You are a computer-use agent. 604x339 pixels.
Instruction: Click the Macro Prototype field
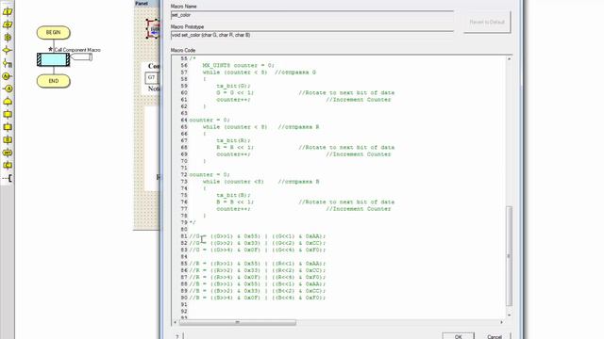pyautogui.click(x=312, y=35)
